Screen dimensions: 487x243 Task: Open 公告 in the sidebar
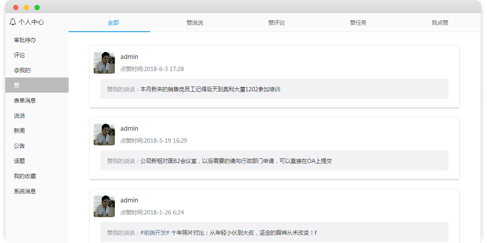(x=19, y=146)
